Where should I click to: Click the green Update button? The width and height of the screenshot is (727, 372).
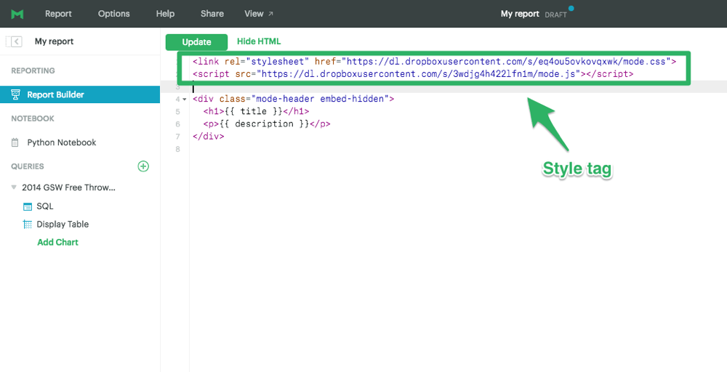pyautogui.click(x=196, y=42)
